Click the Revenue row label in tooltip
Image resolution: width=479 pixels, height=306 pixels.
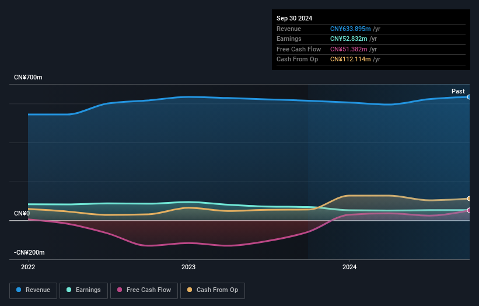coord(289,29)
